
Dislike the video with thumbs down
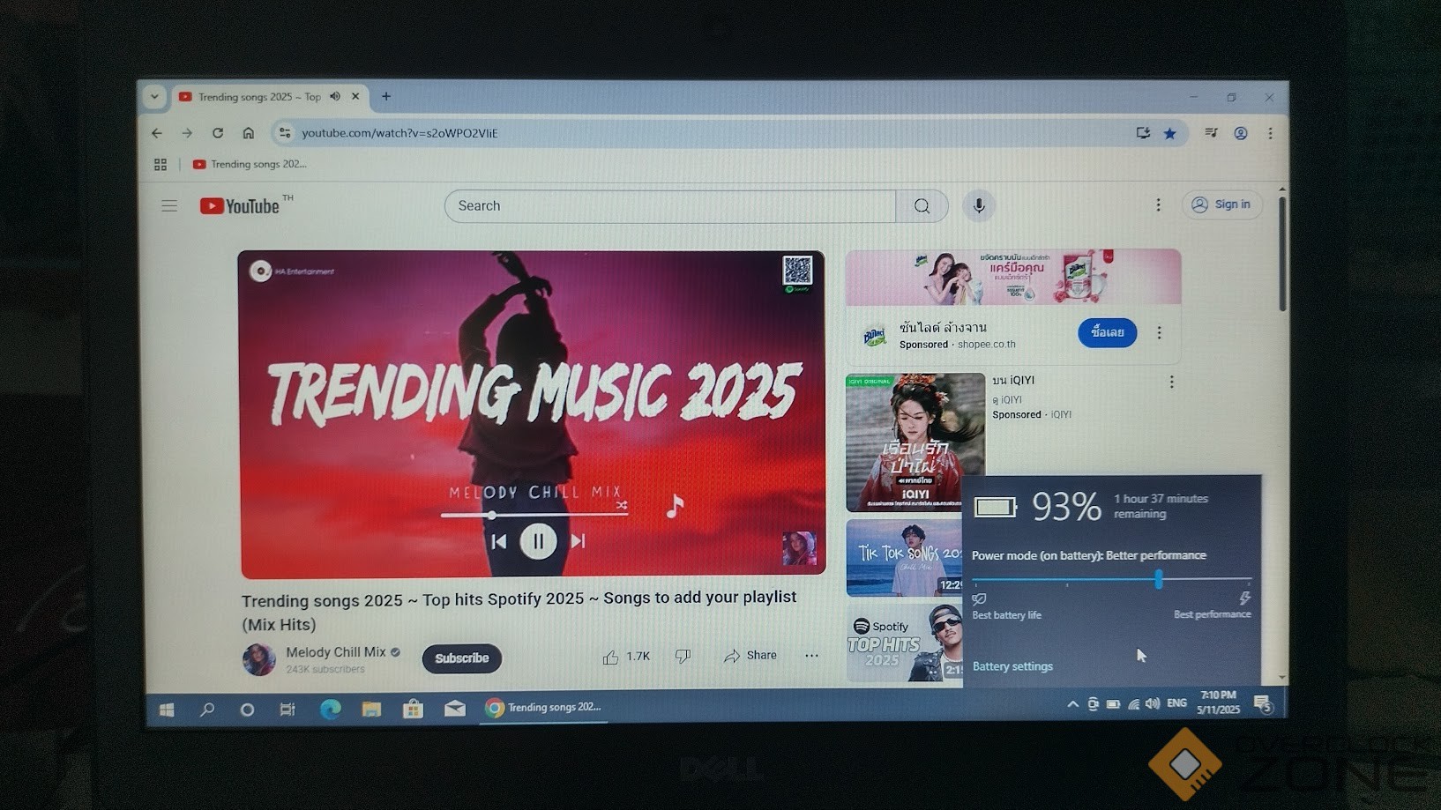click(683, 656)
